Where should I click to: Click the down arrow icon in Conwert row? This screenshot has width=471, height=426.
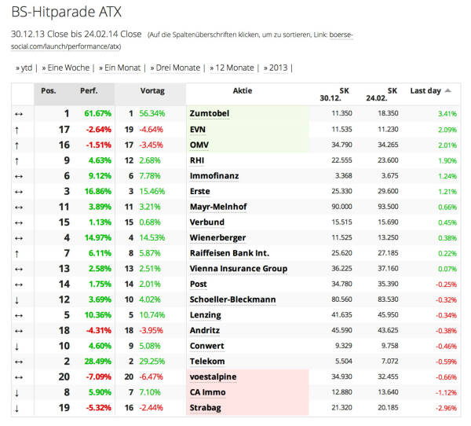point(18,346)
